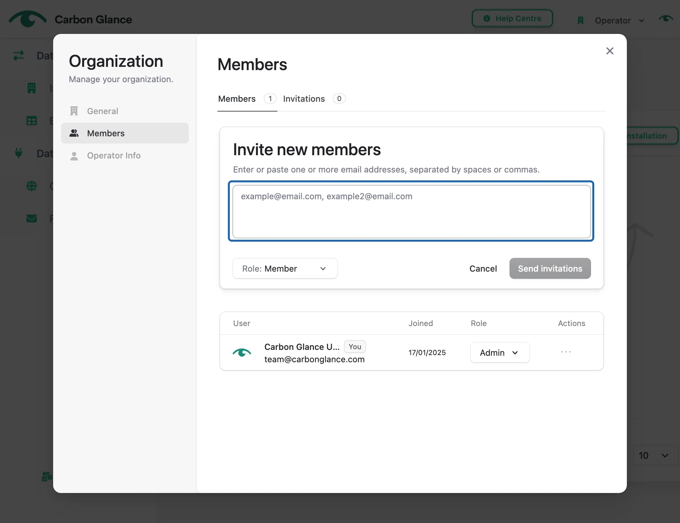This screenshot has height=523, width=680.
Task: Click the Members people icon in the sidebar
Action: point(74,133)
